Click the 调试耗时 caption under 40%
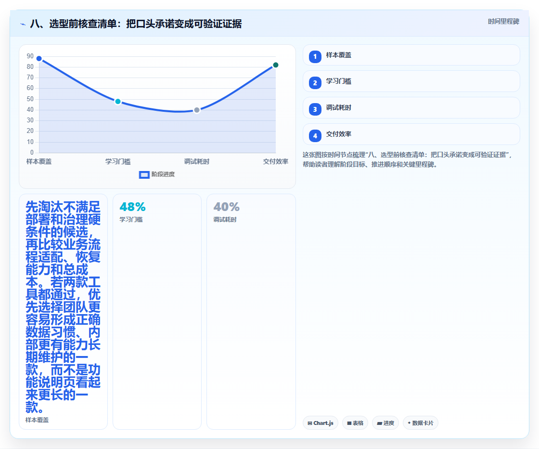539x449 pixels. (x=225, y=220)
